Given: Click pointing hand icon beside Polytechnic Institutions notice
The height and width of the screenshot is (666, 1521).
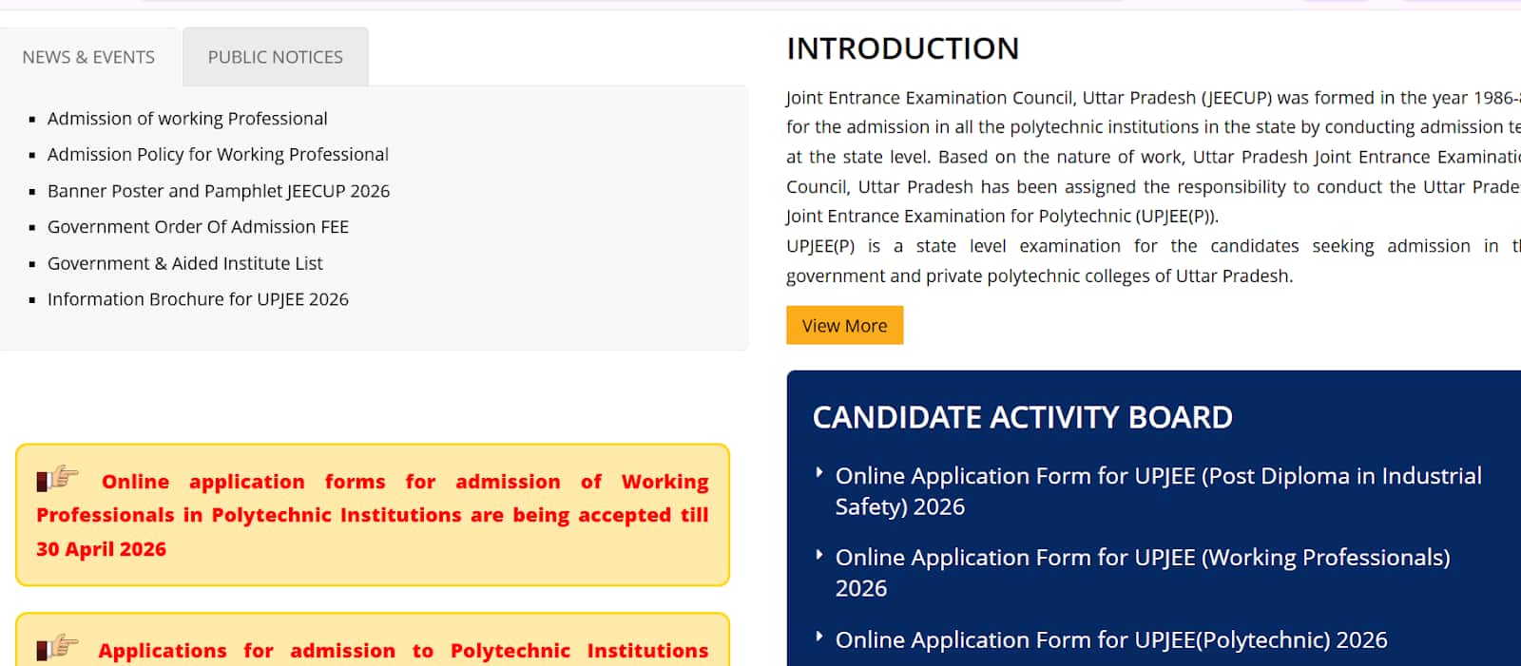Looking at the screenshot, I should point(57,648).
